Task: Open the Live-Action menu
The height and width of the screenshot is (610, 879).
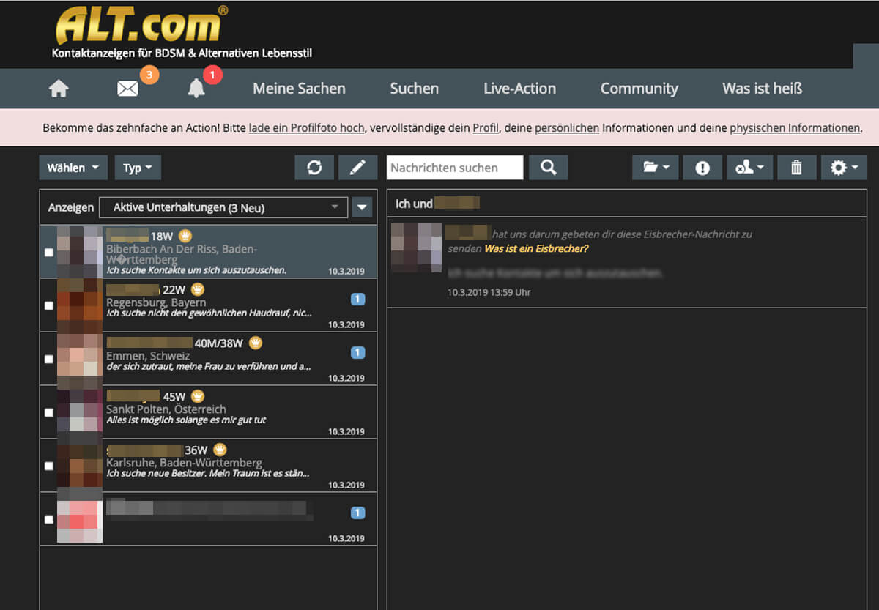Action: [x=519, y=89]
